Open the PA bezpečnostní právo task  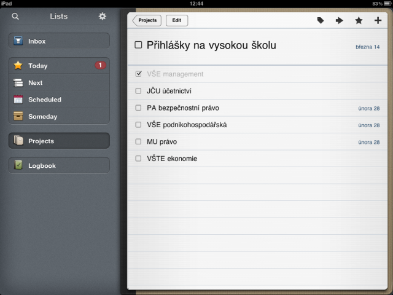tap(257, 108)
